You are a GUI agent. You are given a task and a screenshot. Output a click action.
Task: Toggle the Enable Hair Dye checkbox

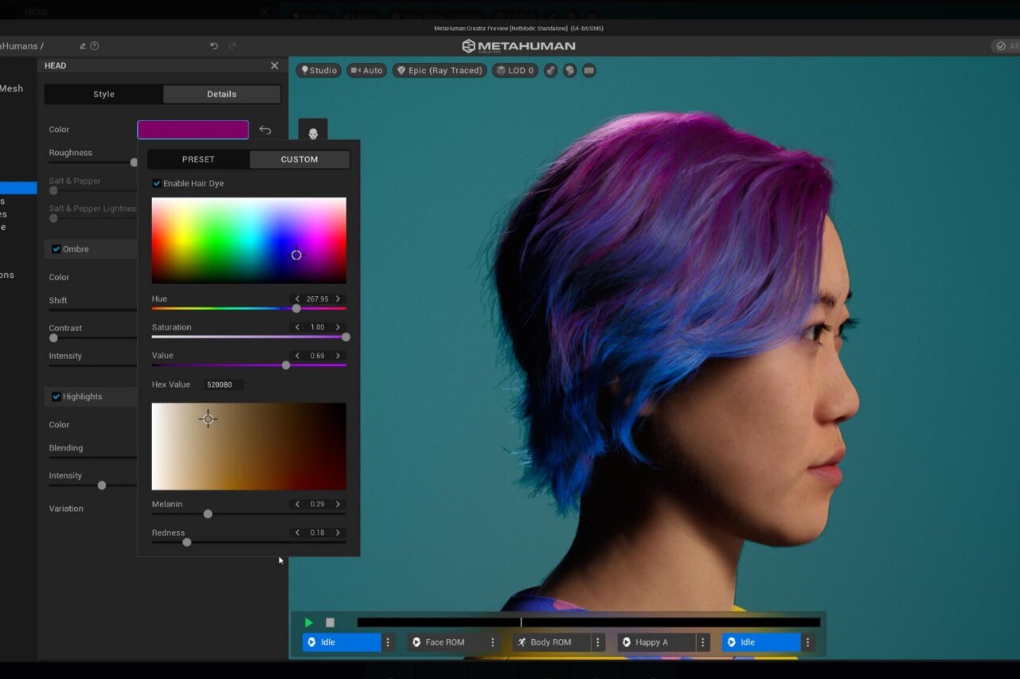(x=157, y=183)
